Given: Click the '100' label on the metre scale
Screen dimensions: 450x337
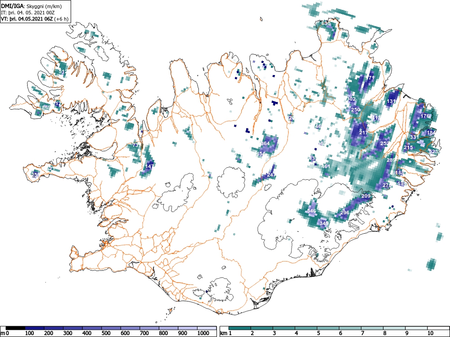Looking at the screenshot, I should pos(30,333).
